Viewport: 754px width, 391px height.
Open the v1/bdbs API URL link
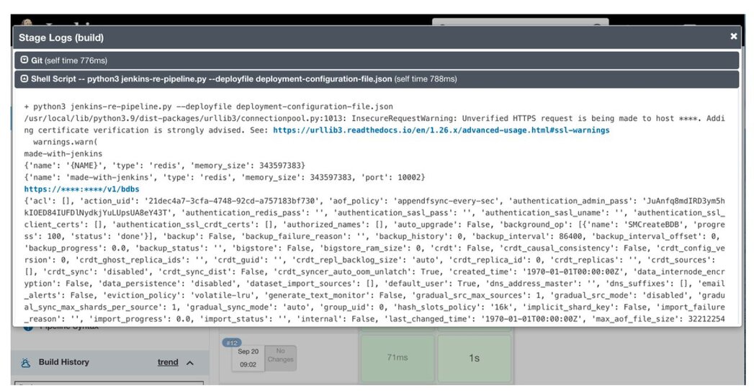pyautogui.click(x=82, y=189)
